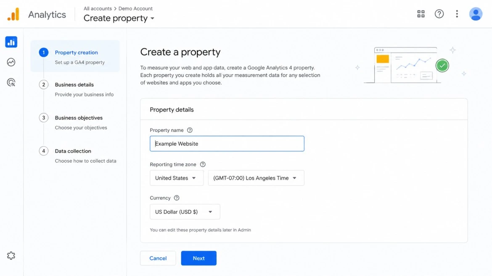
Task: Focus the Property name input field
Action: [227, 143]
